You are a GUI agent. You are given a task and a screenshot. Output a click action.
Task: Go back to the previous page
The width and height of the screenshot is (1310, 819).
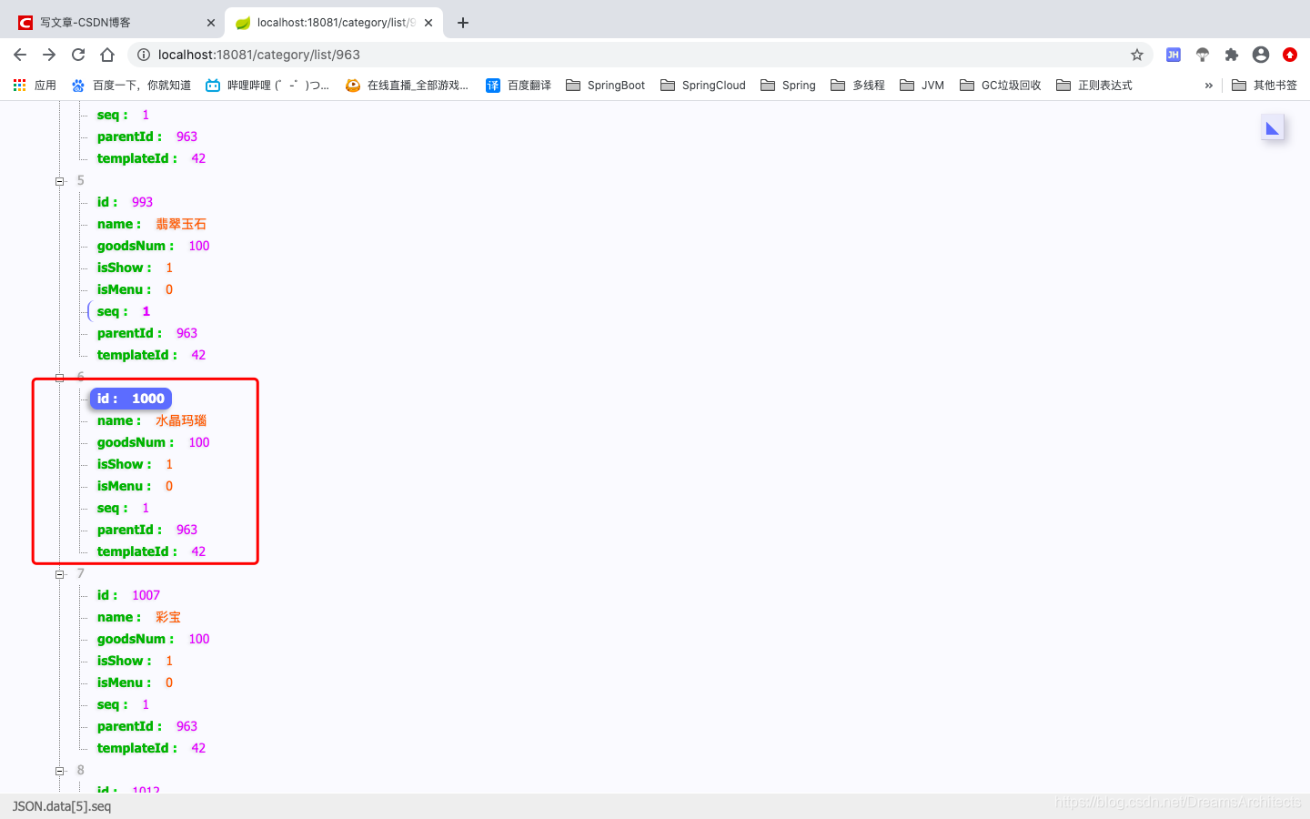(20, 55)
